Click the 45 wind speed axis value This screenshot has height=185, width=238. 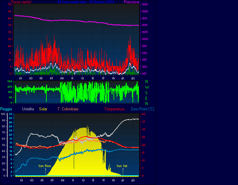click(x=10, y=12)
